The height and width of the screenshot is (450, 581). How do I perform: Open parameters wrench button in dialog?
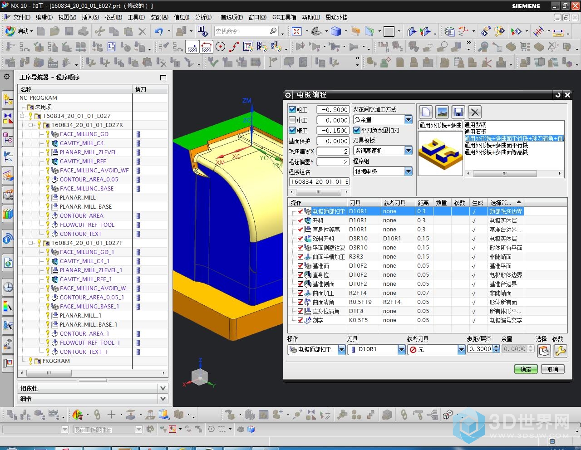pos(560,350)
